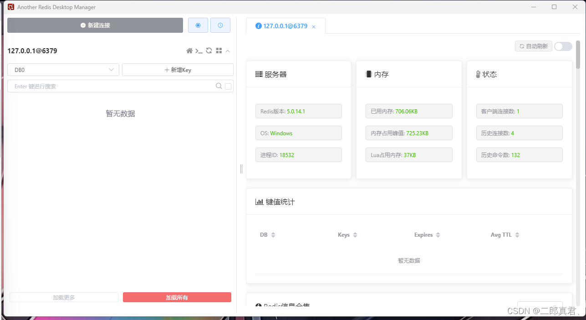The height and width of the screenshot is (320, 586).
Task: Click the app logo in the title bar
Action: tap(11, 7)
